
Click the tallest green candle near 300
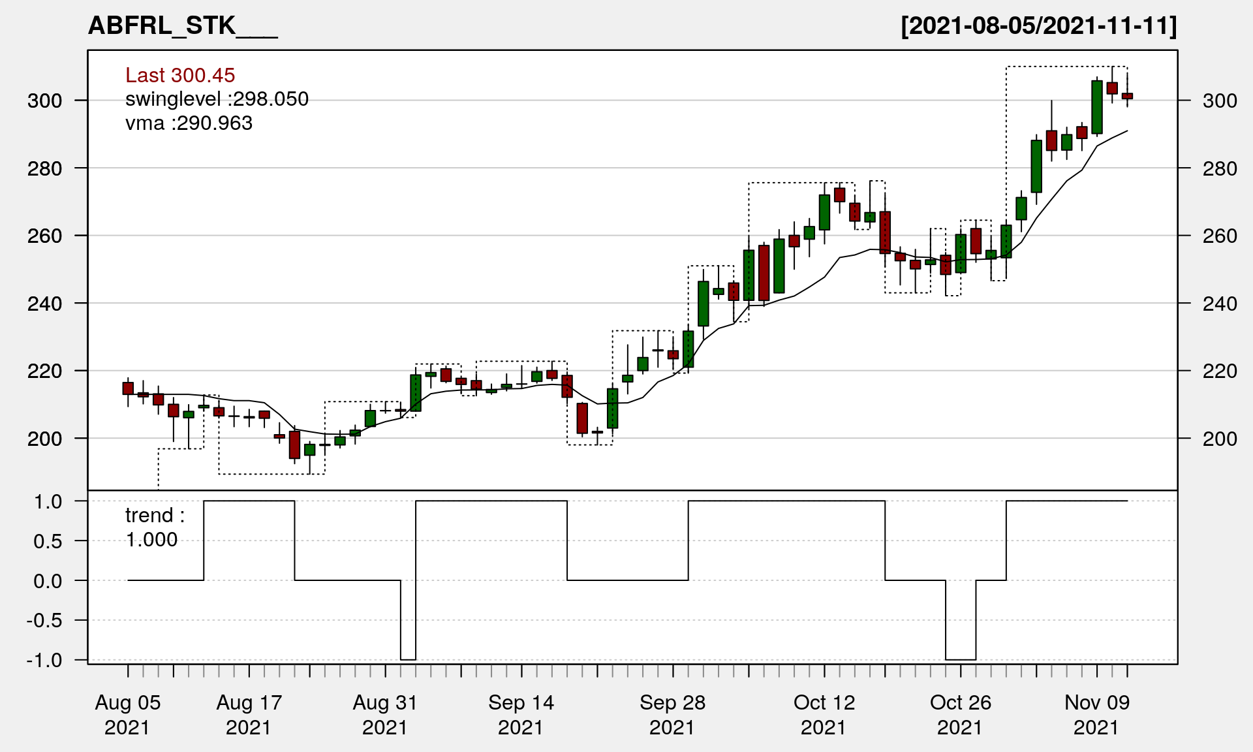1097,108
